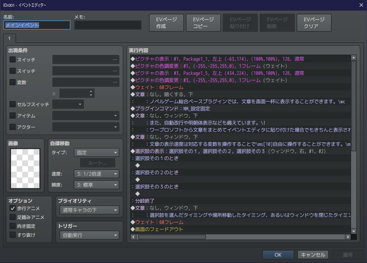Select empty diamond row under 選択肢その３のとき
This screenshot has width=367, height=263.
click(240, 194)
